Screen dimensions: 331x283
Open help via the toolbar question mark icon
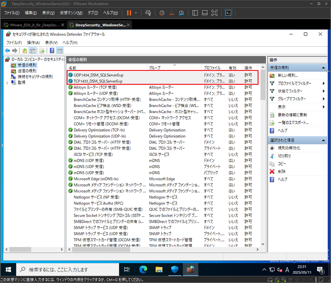52,50
